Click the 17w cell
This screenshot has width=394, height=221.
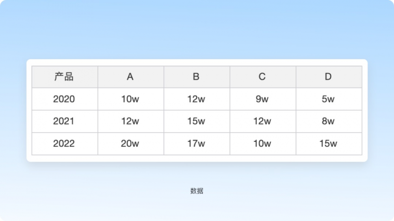click(x=196, y=144)
